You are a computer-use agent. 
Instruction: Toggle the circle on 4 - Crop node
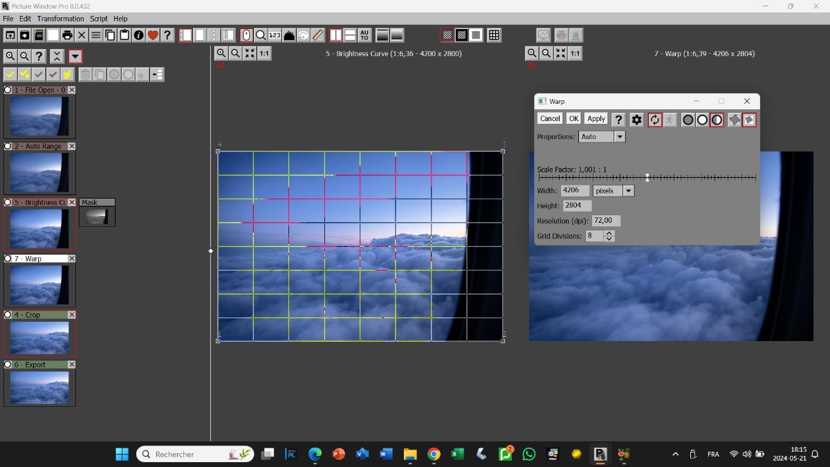coord(8,315)
